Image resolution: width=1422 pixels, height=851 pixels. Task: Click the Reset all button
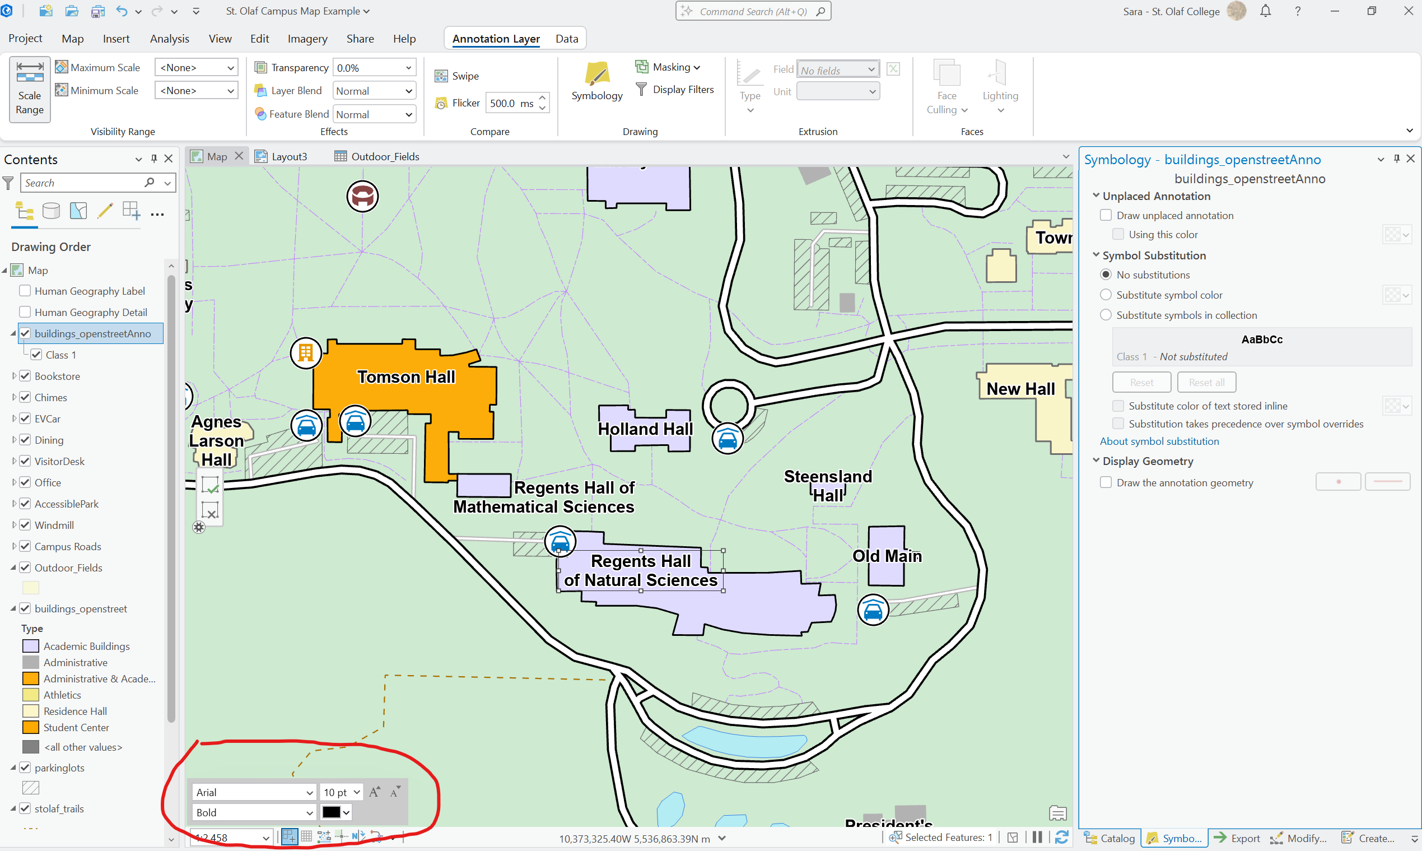(1206, 382)
